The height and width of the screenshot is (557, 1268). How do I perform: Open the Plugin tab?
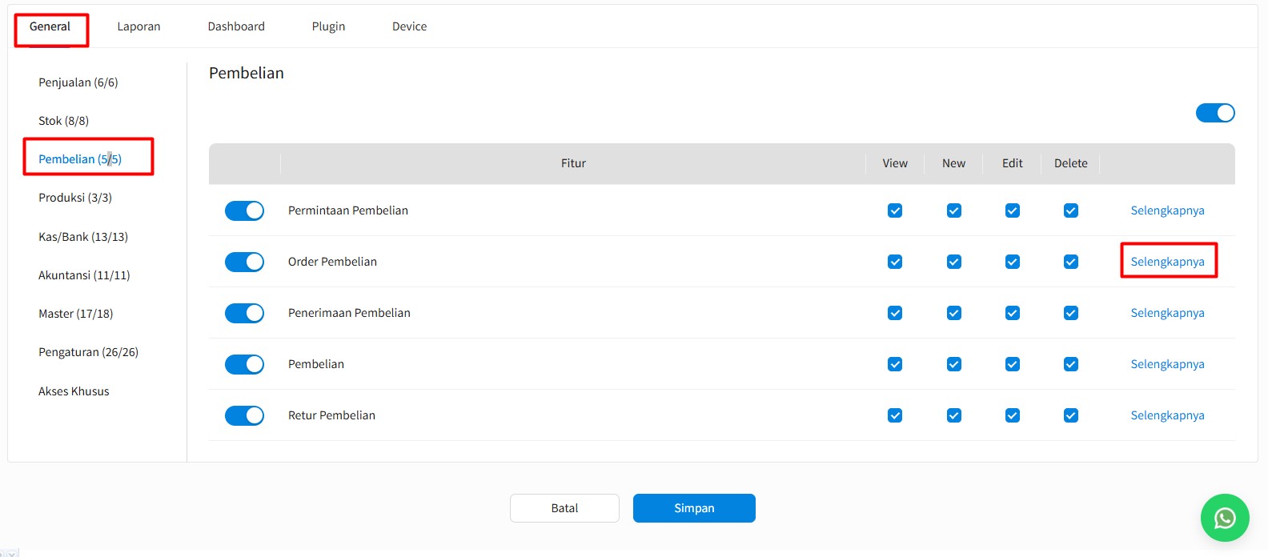click(x=328, y=26)
